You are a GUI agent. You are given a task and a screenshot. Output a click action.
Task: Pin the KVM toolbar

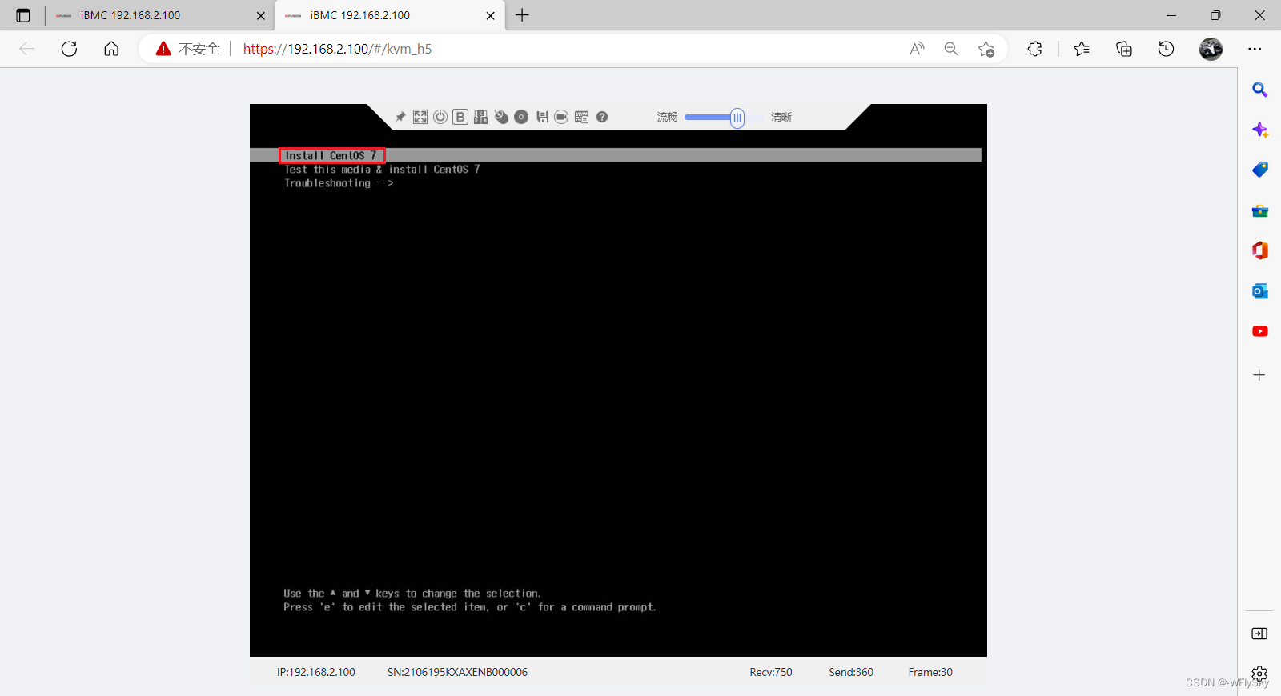click(400, 117)
